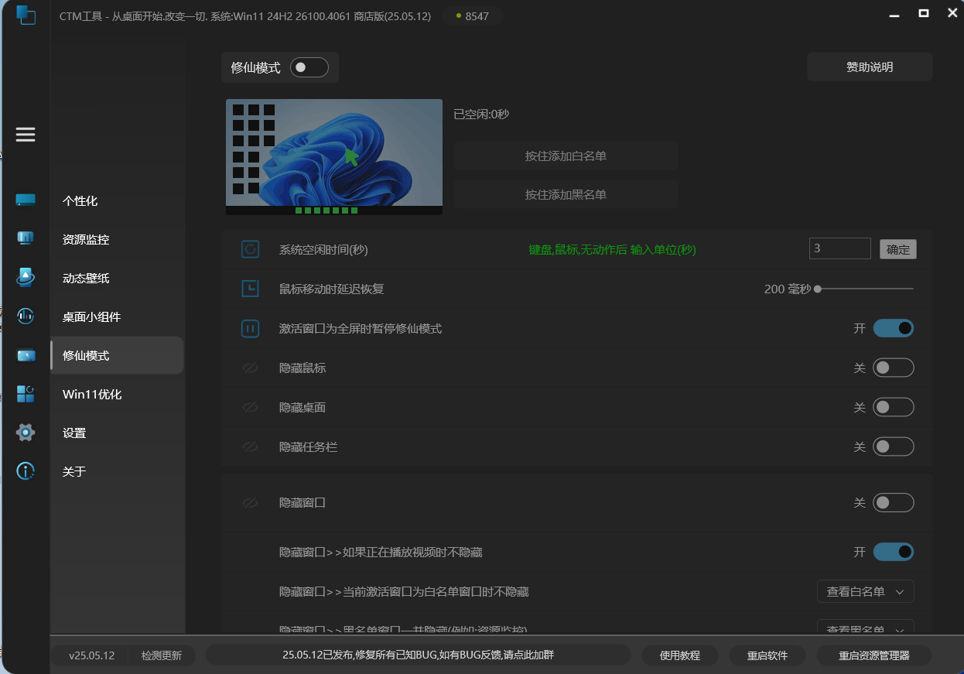Click the 重启资源管理器 button

click(x=874, y=655)
